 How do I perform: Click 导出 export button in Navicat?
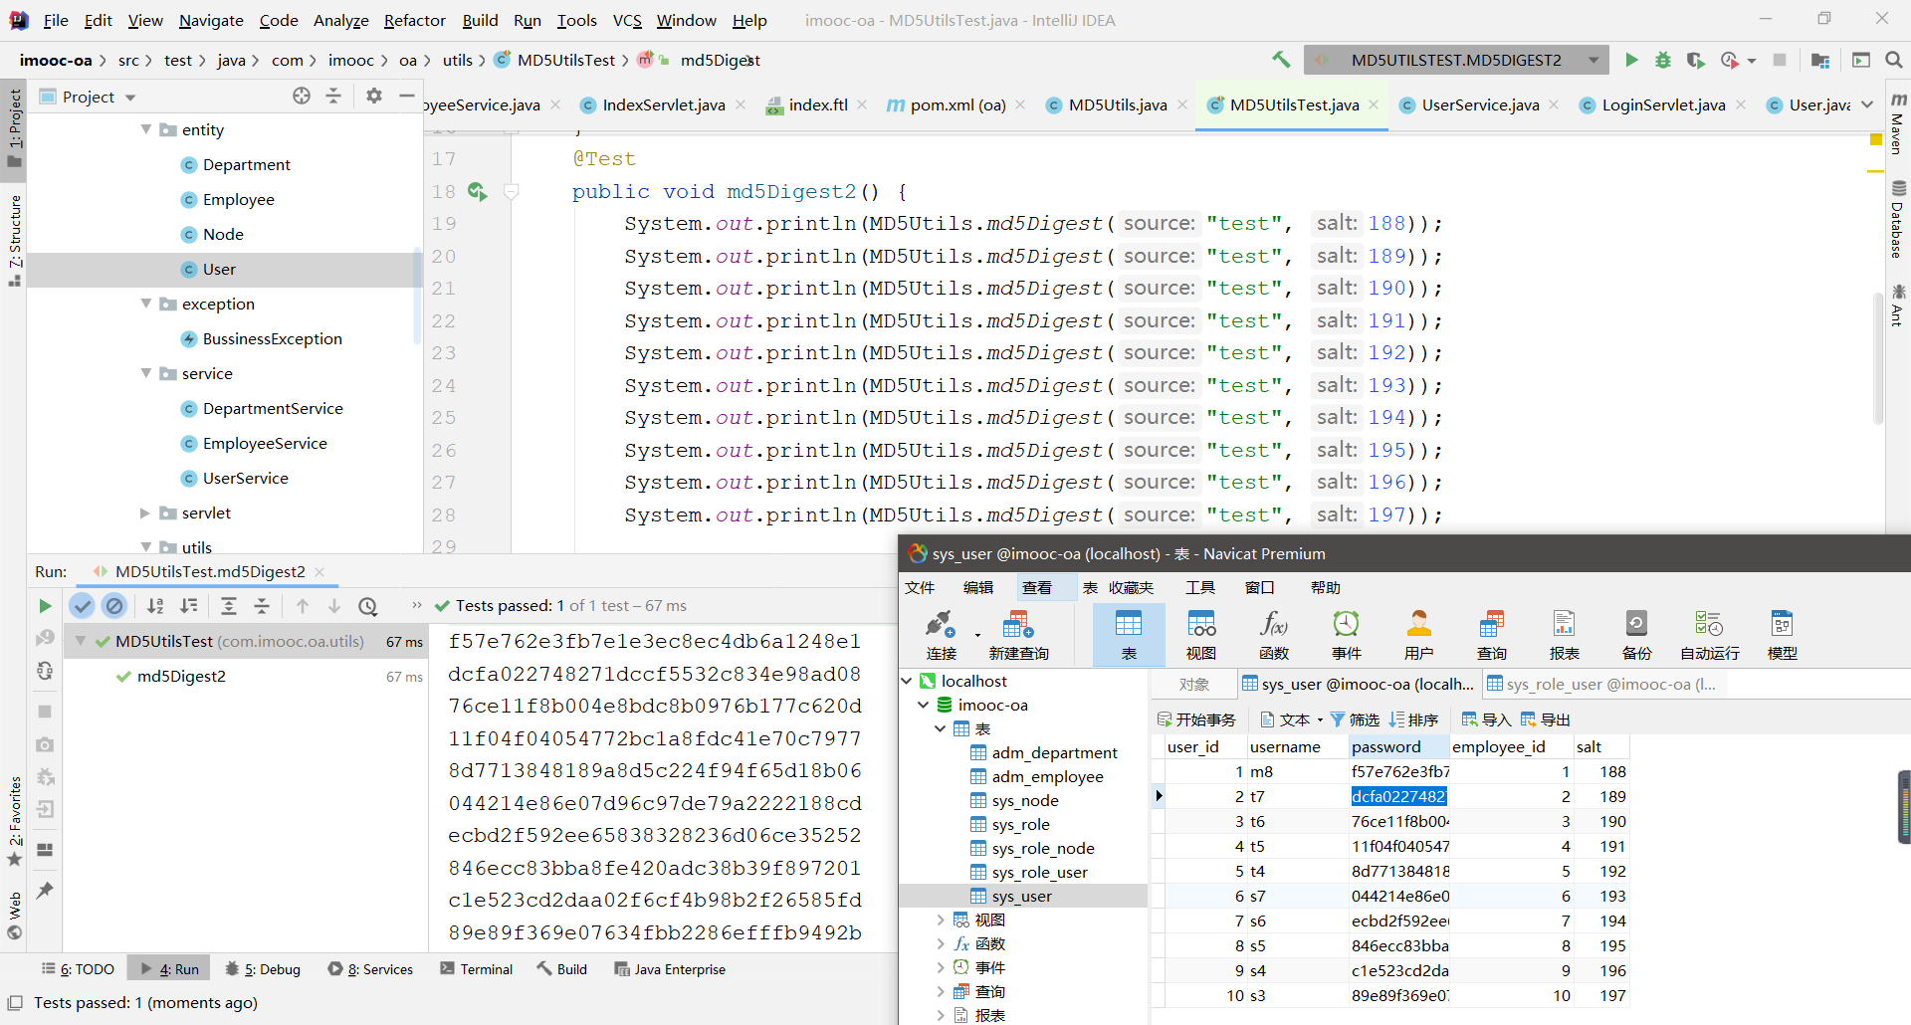[1545, 719]
